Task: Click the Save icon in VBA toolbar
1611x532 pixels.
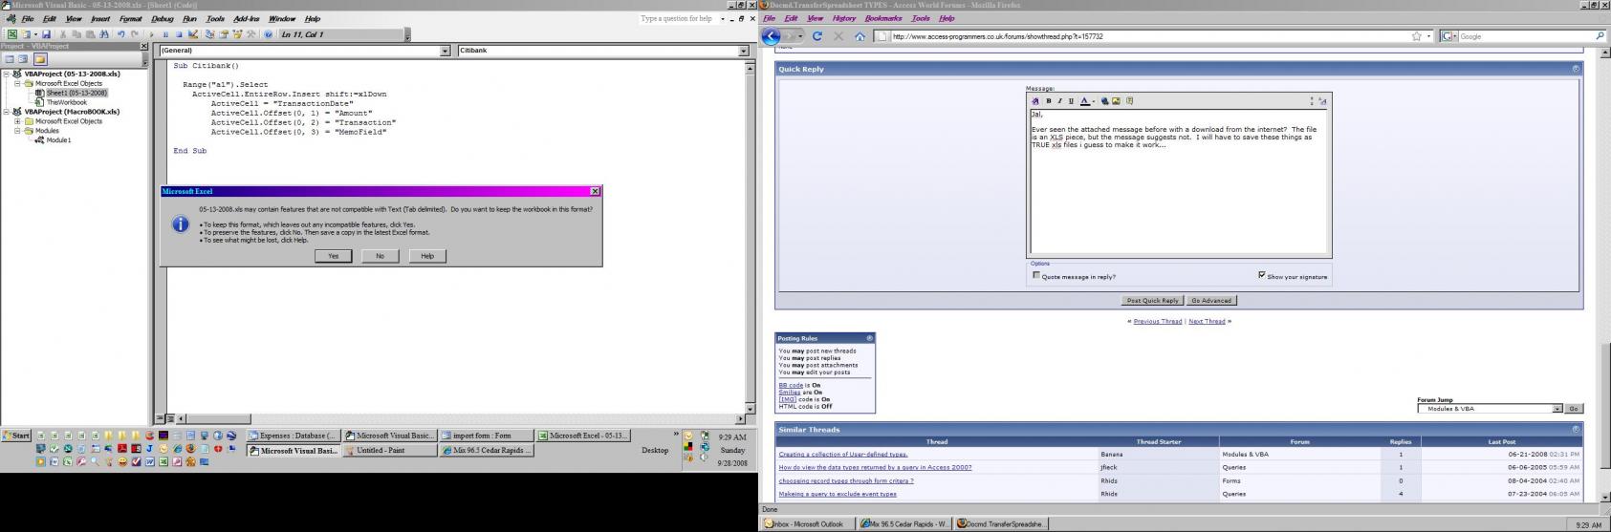Action: point(46,34)
